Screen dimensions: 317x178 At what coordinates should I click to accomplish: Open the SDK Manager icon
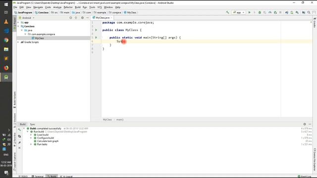click(x=297, y=12)
